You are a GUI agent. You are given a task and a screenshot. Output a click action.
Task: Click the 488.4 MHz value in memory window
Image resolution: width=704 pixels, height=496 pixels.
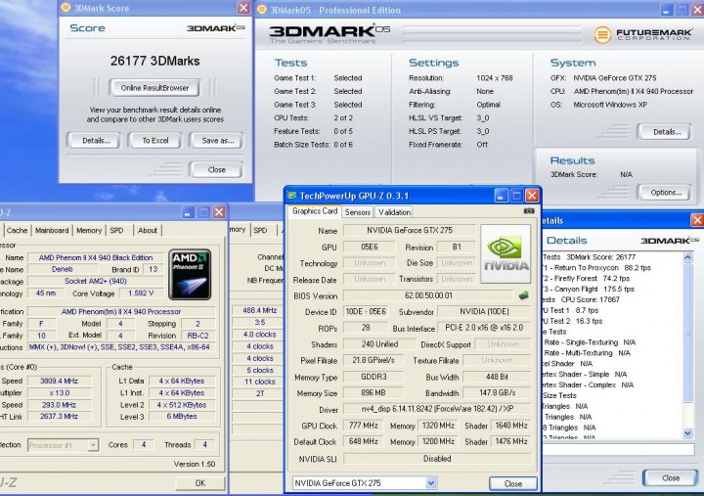coord(259,310)
